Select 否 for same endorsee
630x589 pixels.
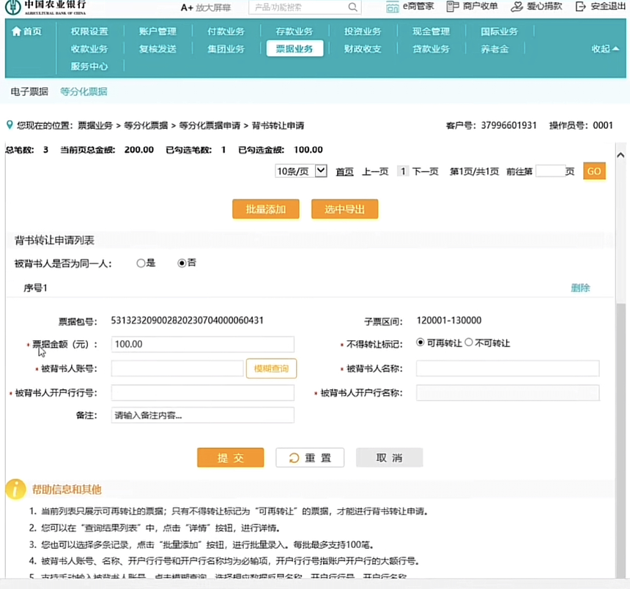point(182,263)
